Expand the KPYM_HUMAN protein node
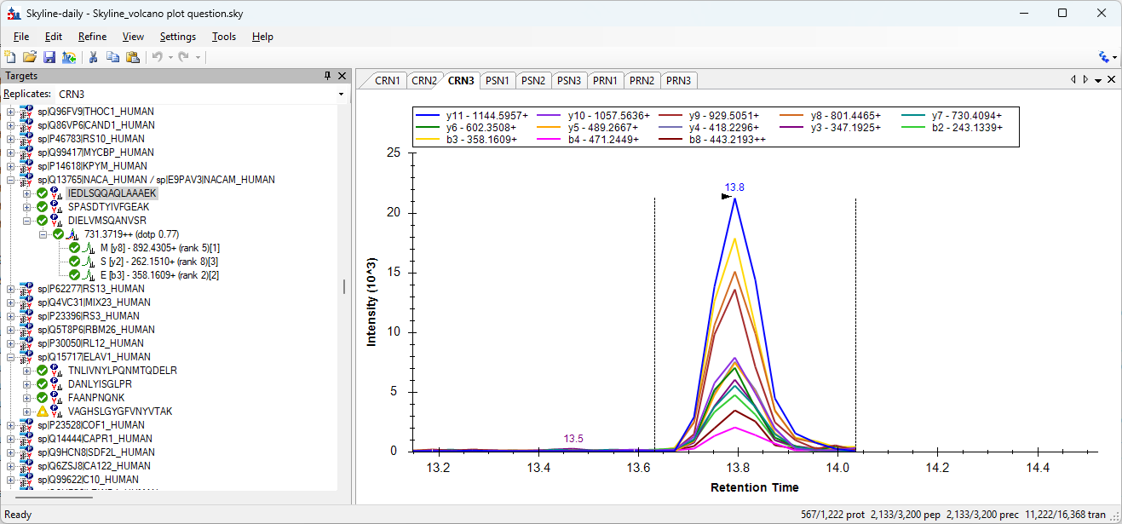 10,166
